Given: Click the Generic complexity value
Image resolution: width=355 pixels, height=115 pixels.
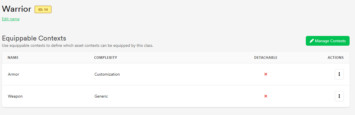Looking at the screenshot, I should click(101, 96).
